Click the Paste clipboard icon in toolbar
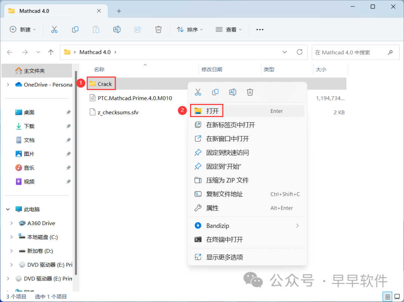Viewport: 404px width, 302px height. pyautogui.click(x=96, y=30)
